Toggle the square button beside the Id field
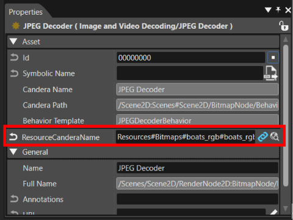Viewport: 293px width, 220px height. pyautogui.click(x=273, y=57)
